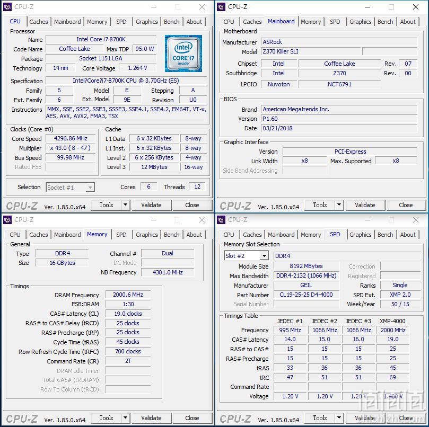The image size is (429, 427).
Task: Click the NB Frequency value "4301.0 MHz"
Action: coord(168,272)
